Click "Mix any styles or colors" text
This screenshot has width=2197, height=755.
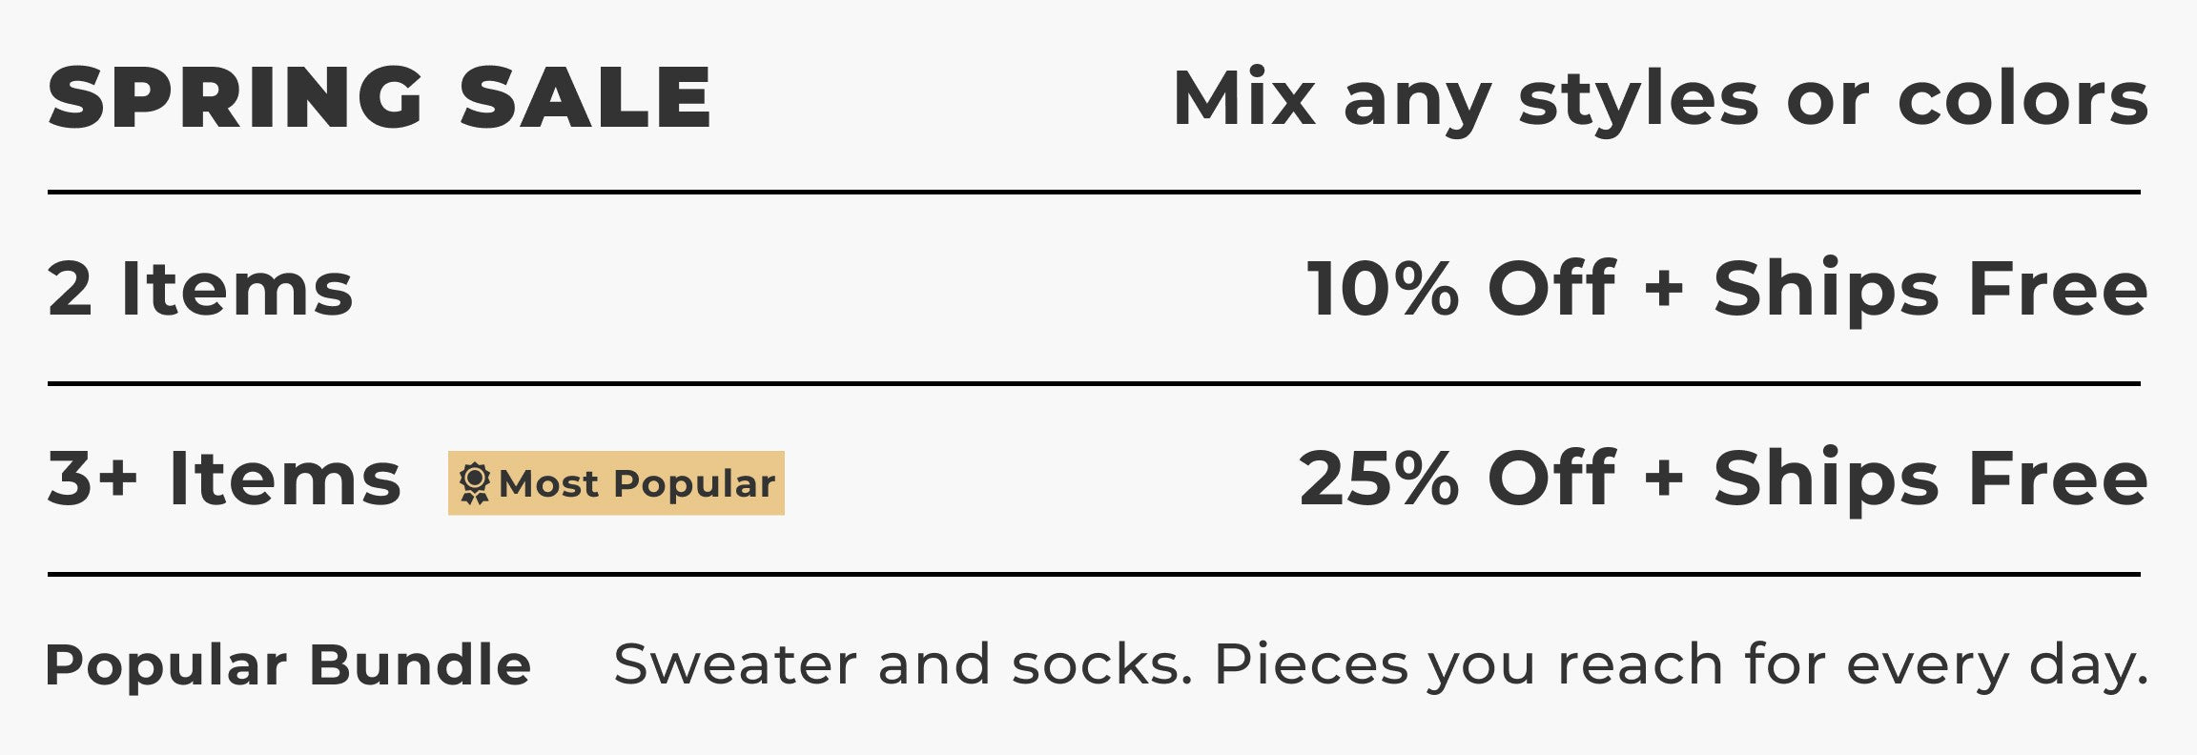pyautogui.click(x=1659, y=99)
